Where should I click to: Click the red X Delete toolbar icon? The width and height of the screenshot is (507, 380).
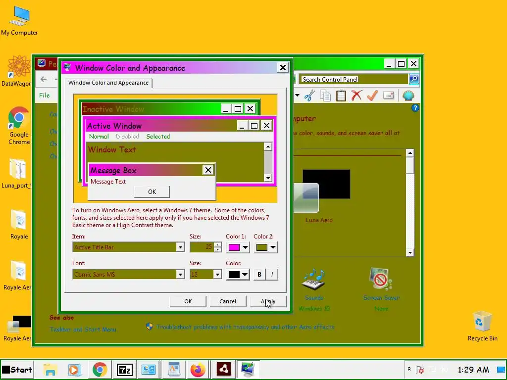[356, 95]
